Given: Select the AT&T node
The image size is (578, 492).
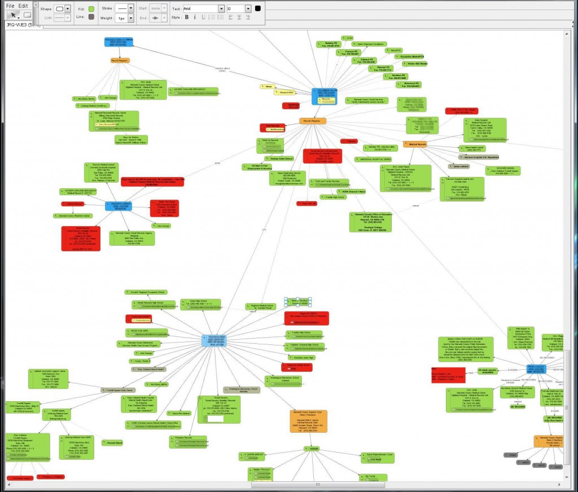Looking at the screenshot, I should pos(348,38).
